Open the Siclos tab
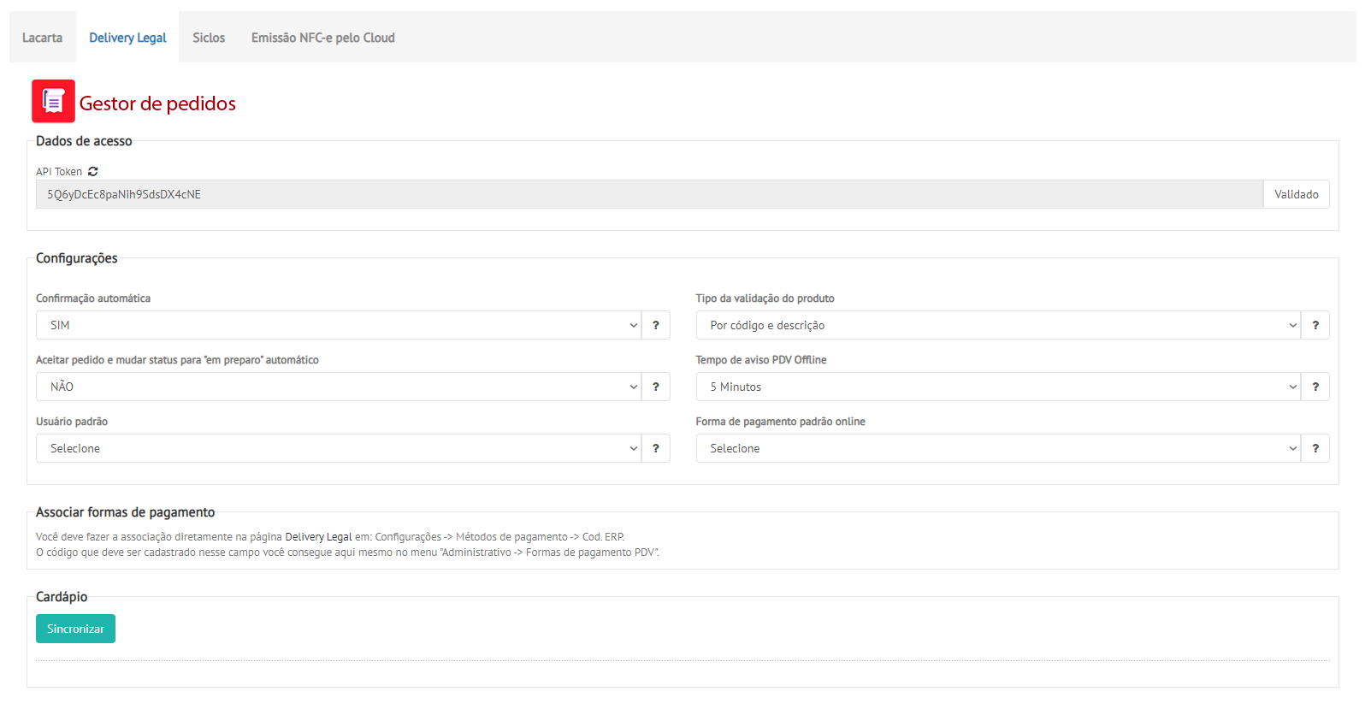1365x715 pixels. coord(209,38)
